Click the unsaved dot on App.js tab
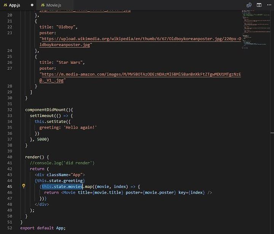The height and width of the screenshot is (234, 274). point(32,5)
